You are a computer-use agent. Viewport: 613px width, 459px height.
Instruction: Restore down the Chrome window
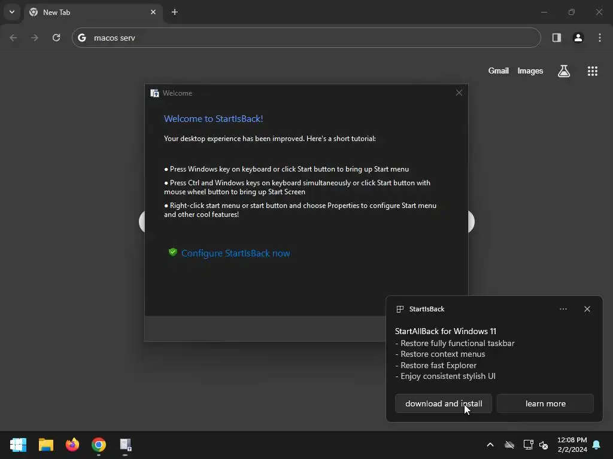[x=572, y=12]
